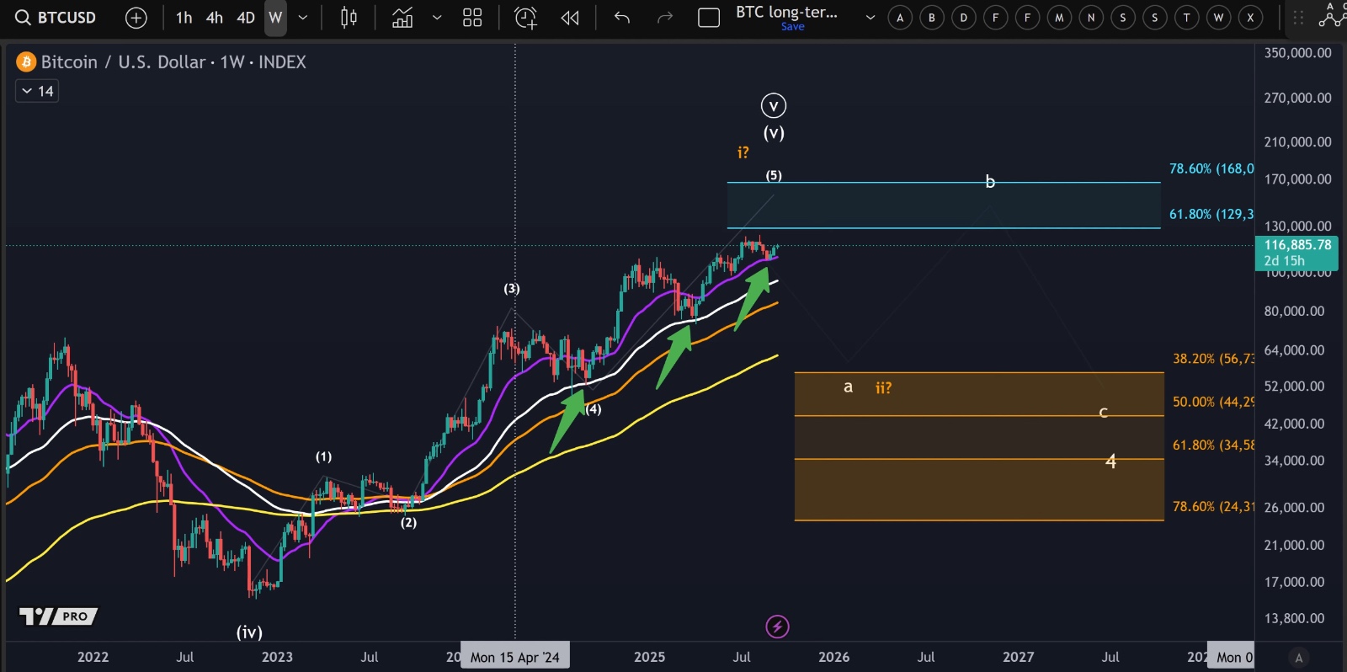
Task: Open the BTCUSD symbol search
Action: point(56,18)
